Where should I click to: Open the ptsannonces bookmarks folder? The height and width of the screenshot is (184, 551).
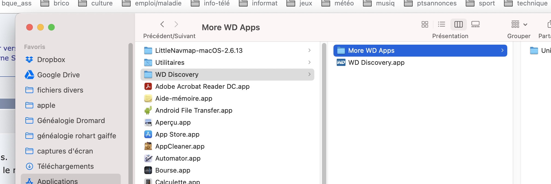[x=430, y=3]
